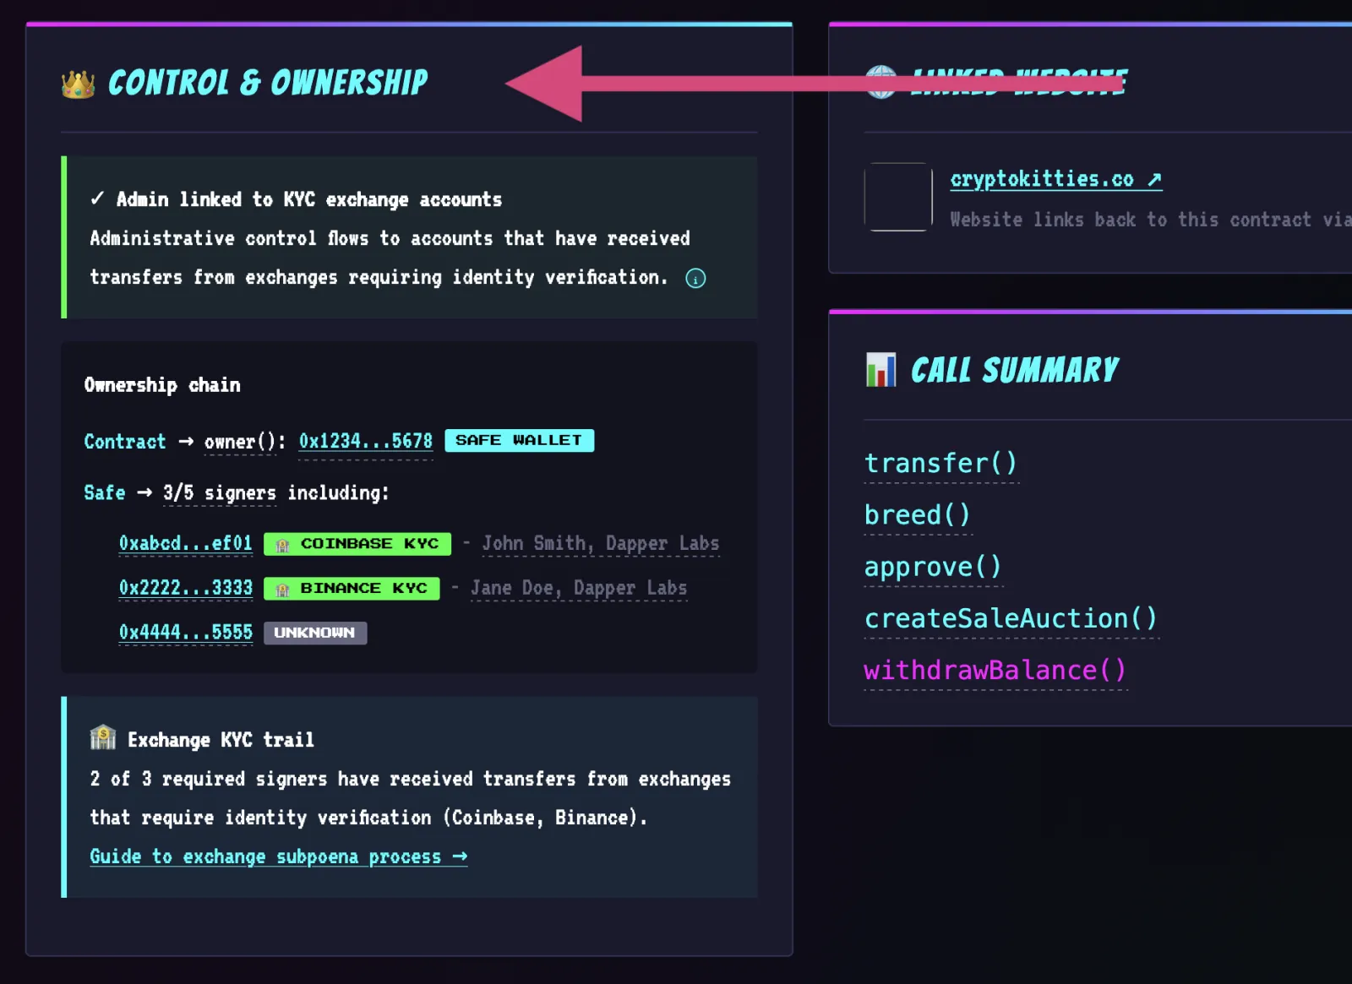Screen dimensions: 1352x984
Task: Click the breed() function link
Action: coord(918,514)
